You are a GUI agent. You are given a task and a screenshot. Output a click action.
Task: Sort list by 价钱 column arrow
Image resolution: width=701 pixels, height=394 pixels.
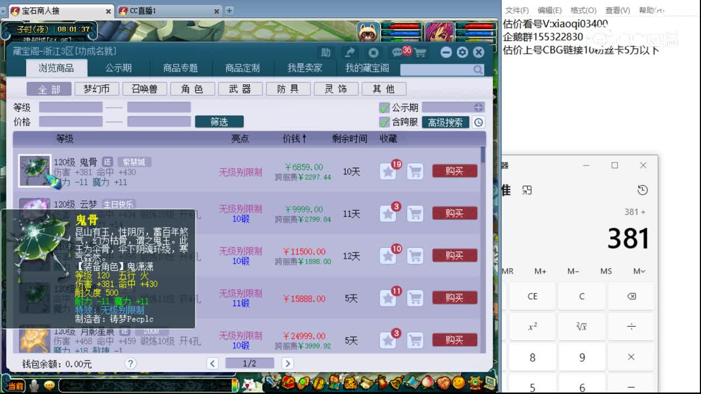point(304,138)
